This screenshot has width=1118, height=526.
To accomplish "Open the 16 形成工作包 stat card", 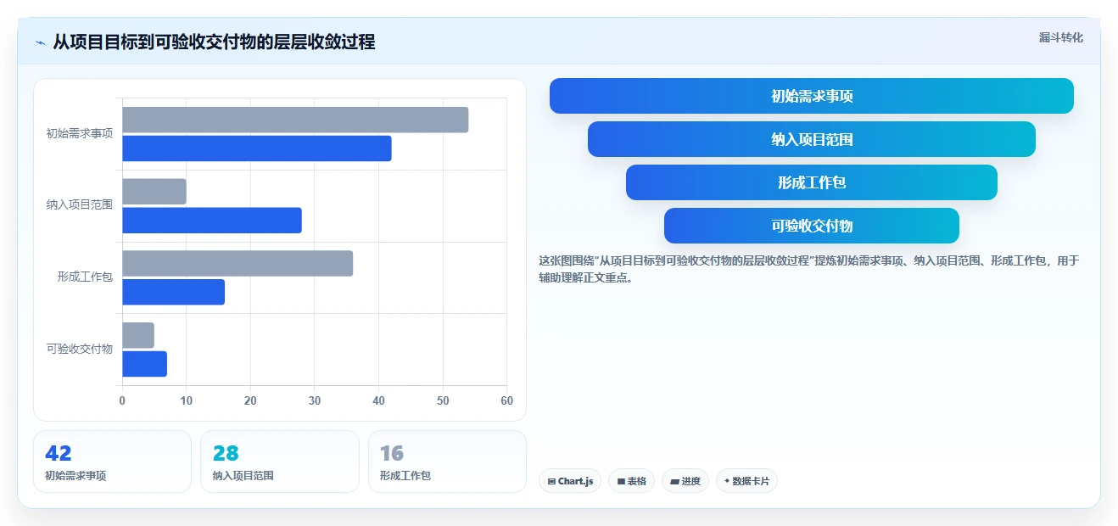I will [447, 462].
